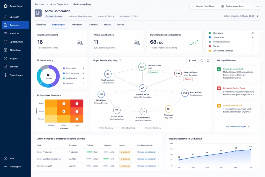Open Insights from the sidebar
Image resolution: width=265 pixels, height=177 pixels.
[x=12, y=59]
